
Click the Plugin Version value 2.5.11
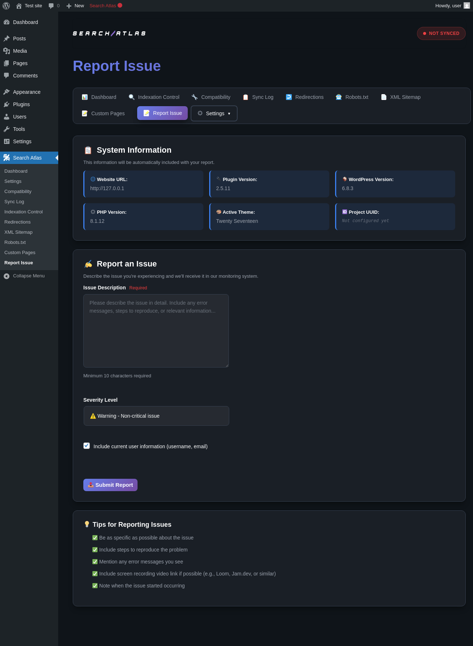click(223, 188)
